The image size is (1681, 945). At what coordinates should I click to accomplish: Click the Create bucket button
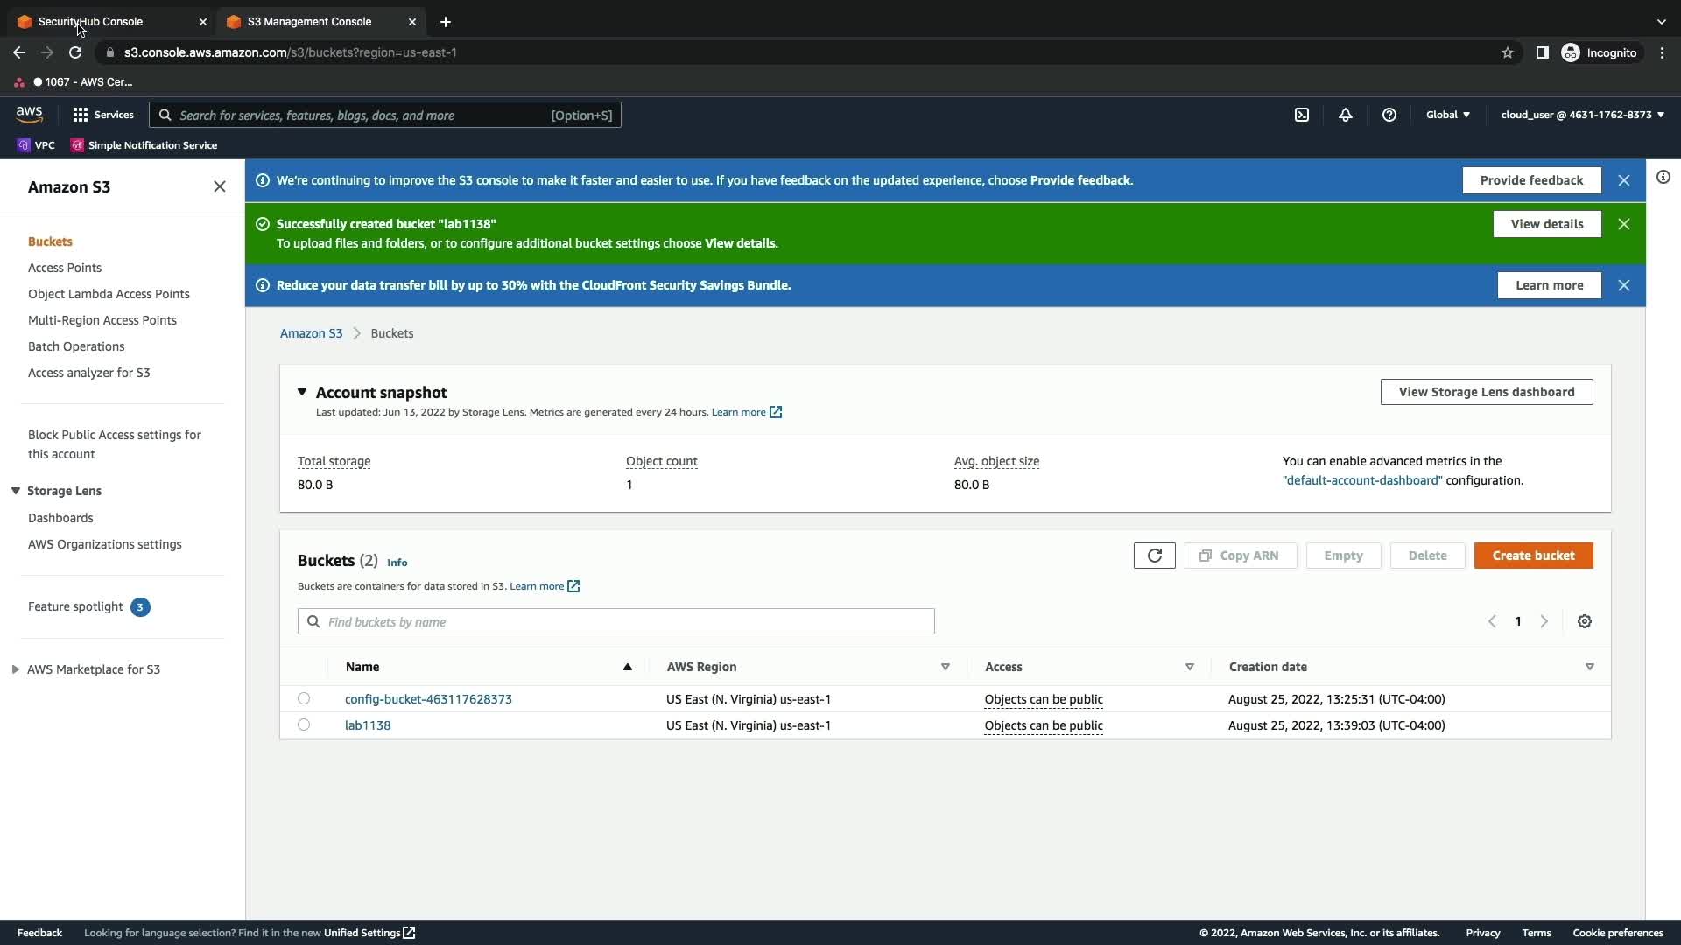[x=1533, y=556]
